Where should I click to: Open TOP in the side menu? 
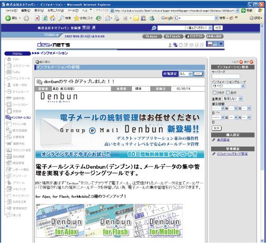coord(13,60)
